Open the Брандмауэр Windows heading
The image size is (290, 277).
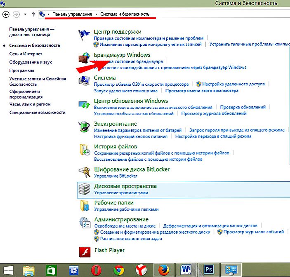[x=122, y=55]
